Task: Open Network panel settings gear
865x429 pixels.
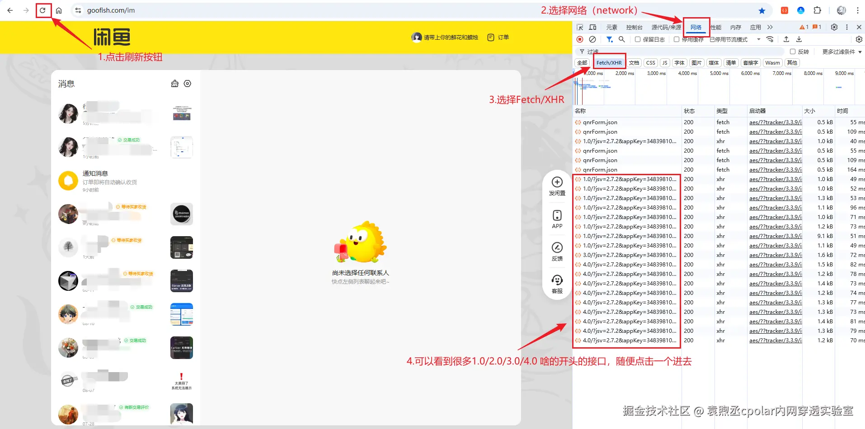Action: [859, 39]
